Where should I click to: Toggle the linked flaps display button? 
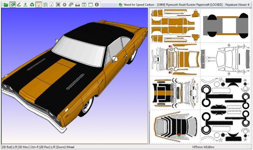[13, 5]
